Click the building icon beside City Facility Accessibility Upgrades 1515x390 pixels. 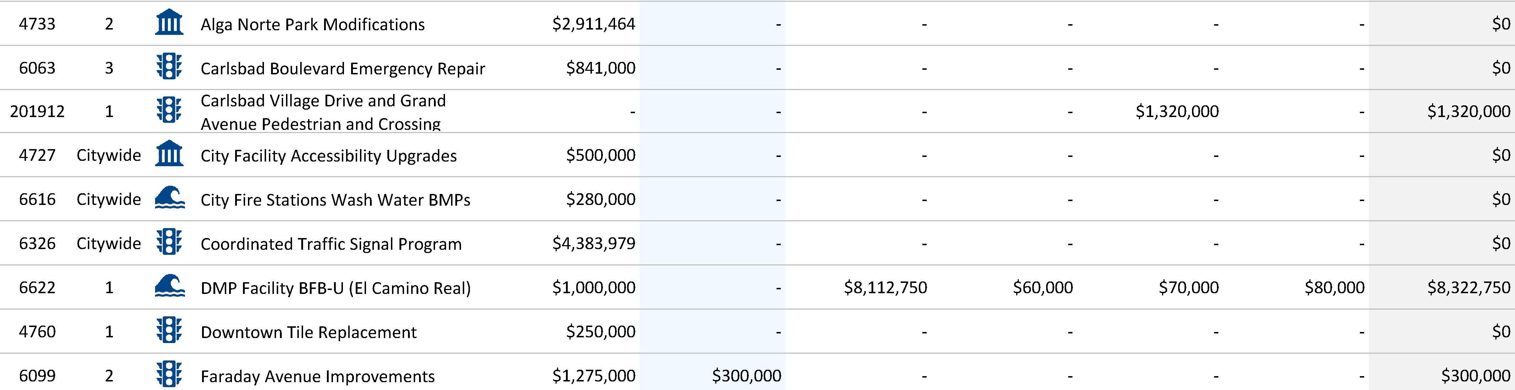pos(169,154)
